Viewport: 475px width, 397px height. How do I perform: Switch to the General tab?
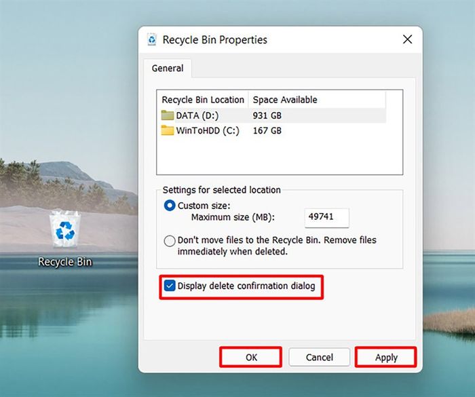168,68
